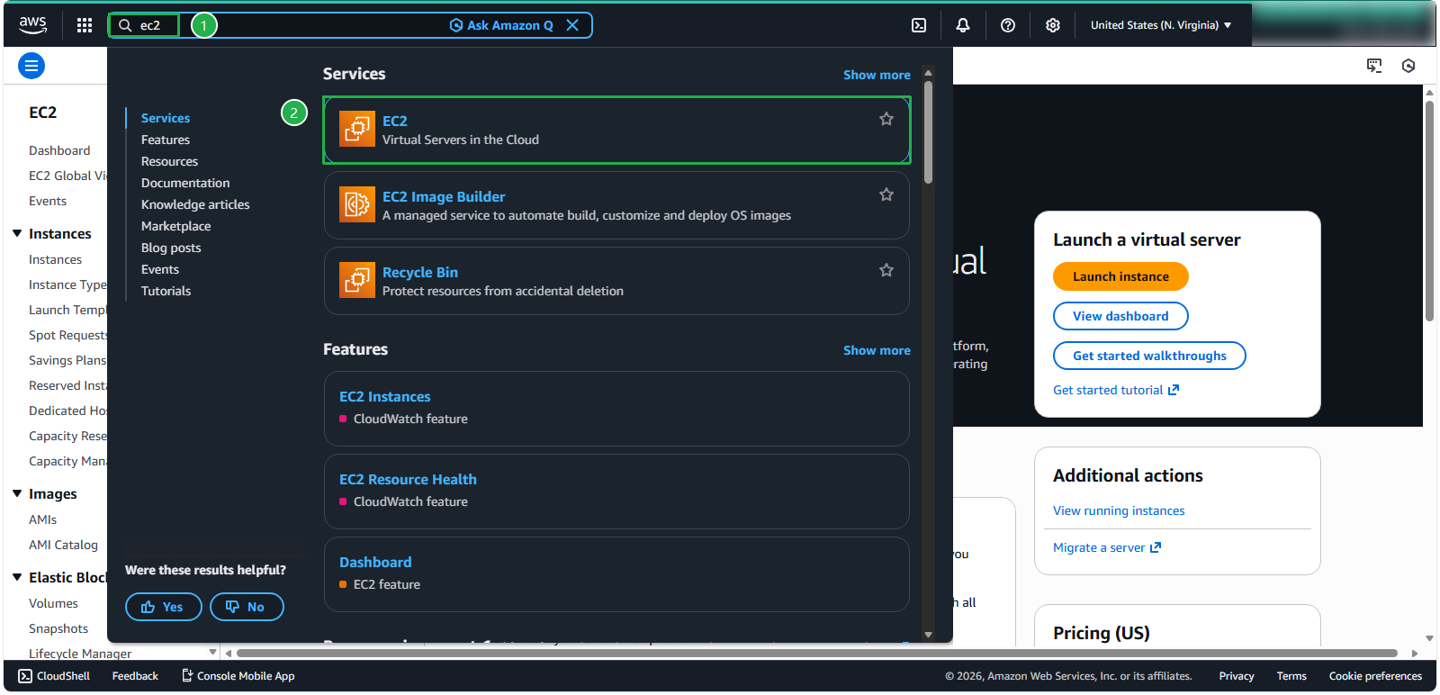Open AMIs in sidebar
The height and width of the screenshot is (695, 1440).
tap(42, 519)
